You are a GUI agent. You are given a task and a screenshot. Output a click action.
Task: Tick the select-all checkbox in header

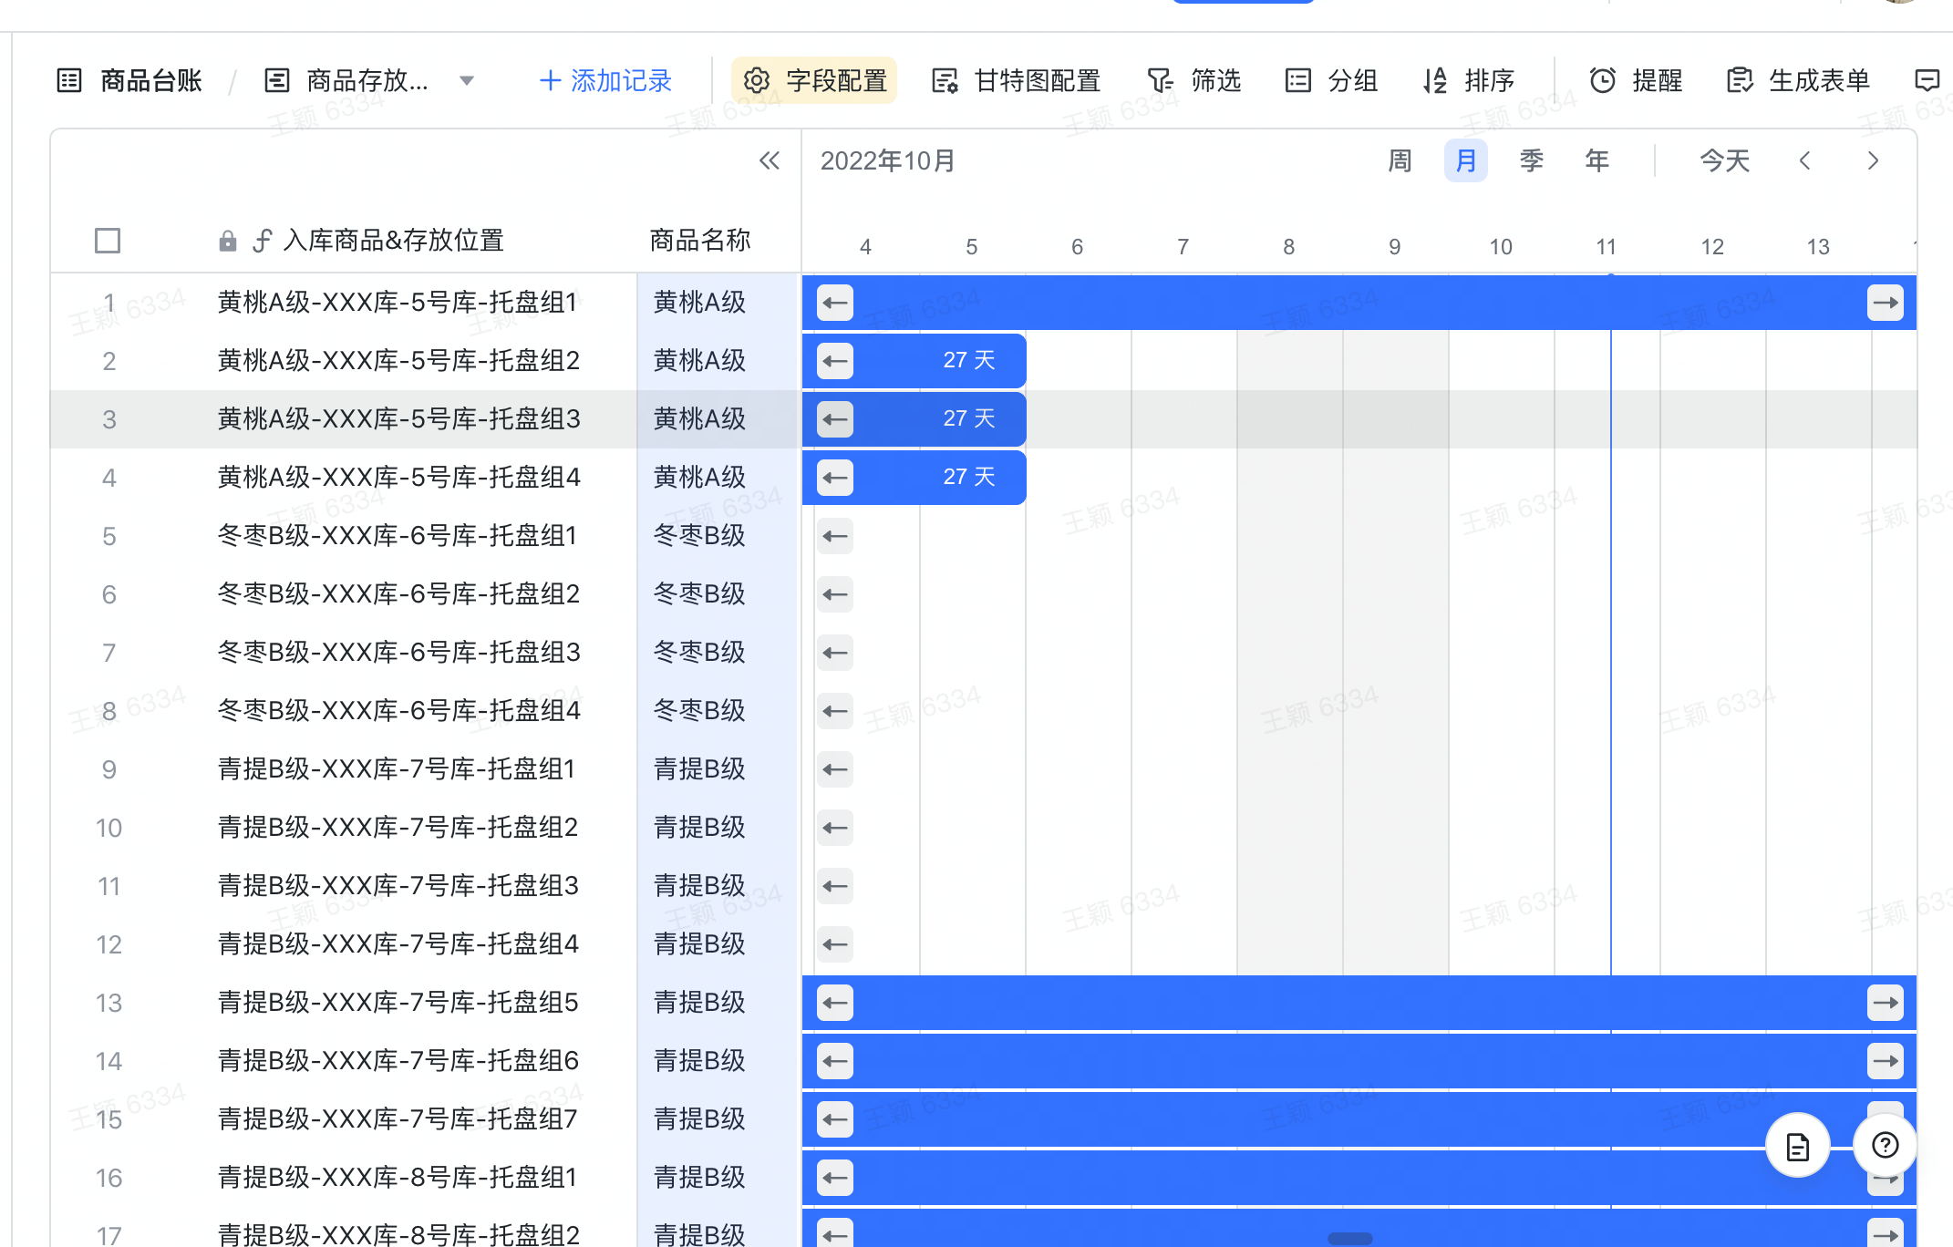tap(108, 241)
